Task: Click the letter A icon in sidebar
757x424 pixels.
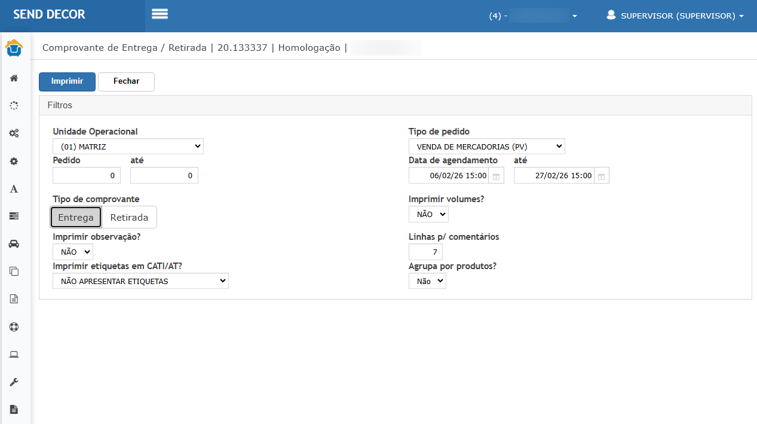Action: 14,189
